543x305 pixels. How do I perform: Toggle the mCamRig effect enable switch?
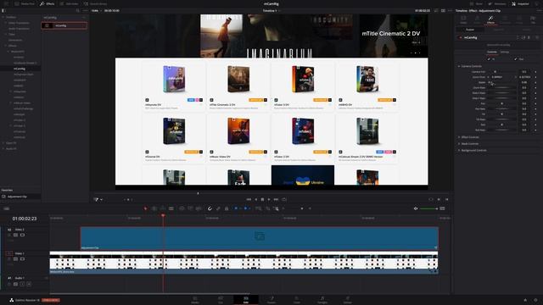(x=461, y=37)
